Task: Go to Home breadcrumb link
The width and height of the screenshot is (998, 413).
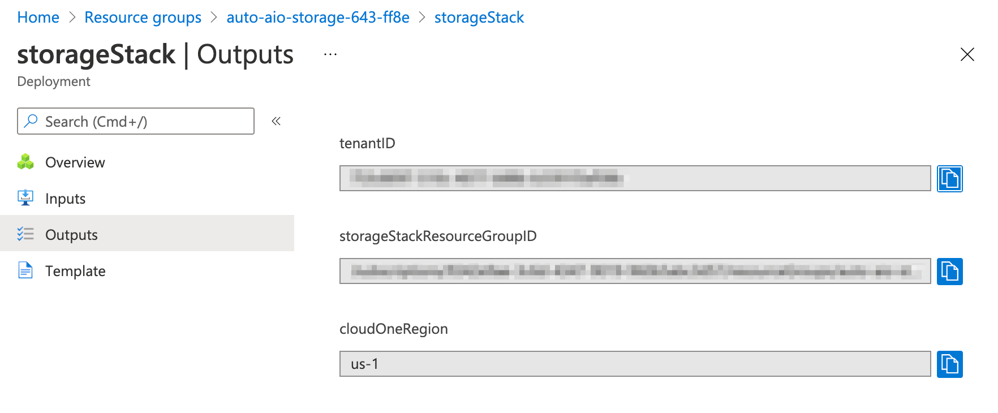Action: click(x=38, y=18)
